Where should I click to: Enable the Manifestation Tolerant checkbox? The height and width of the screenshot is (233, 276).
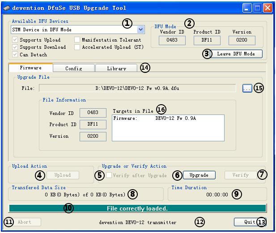point(77,40)
